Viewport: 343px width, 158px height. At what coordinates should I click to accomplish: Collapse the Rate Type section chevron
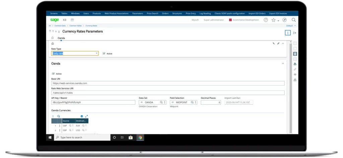(283, 43)
